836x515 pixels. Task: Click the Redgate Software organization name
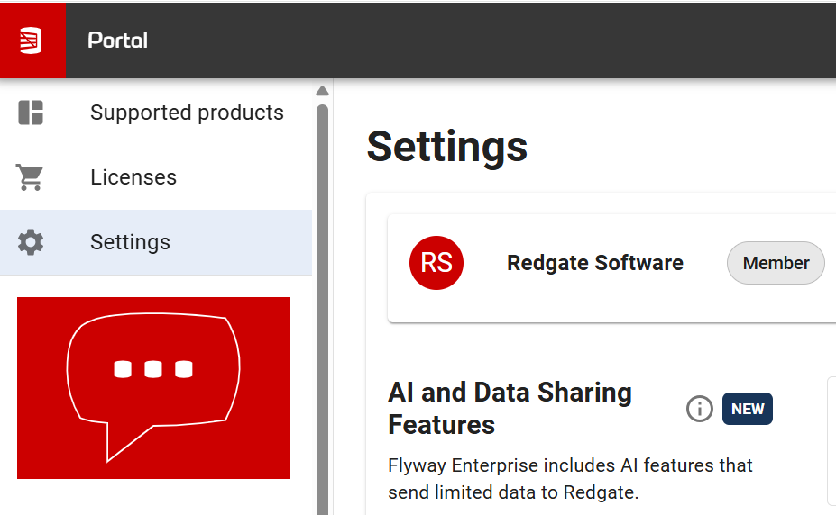[x=595, y=263]
